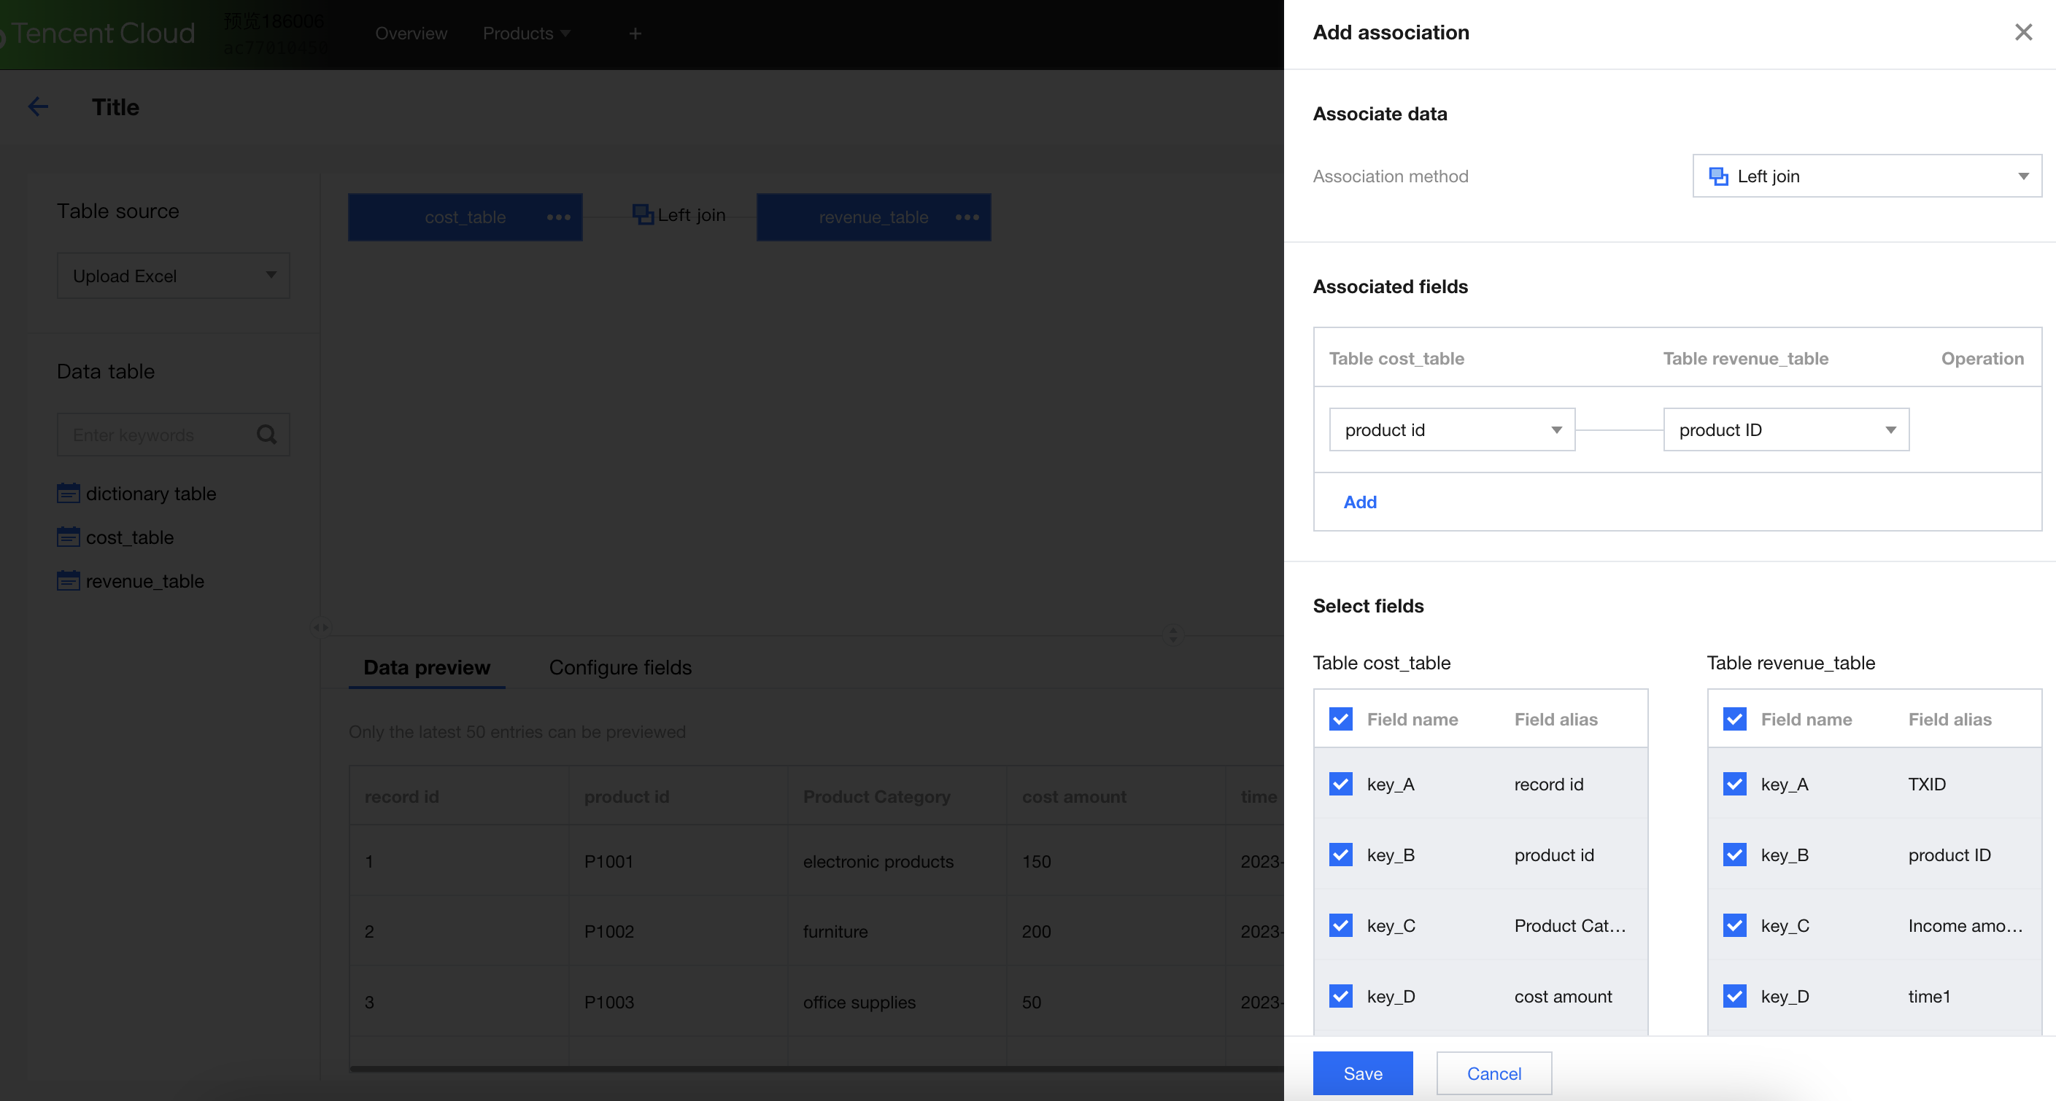Screen dimensions: 2056x1101
Task: Switch to the Configure fields tab
Action: tap(619, 668)
